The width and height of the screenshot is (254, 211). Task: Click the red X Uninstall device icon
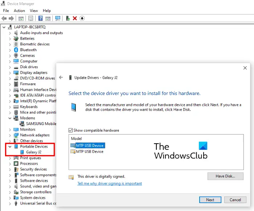[x=75, y=18]
